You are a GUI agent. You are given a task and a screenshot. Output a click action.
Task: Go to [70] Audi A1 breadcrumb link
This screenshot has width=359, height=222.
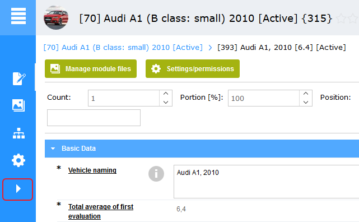click(123, 48)
